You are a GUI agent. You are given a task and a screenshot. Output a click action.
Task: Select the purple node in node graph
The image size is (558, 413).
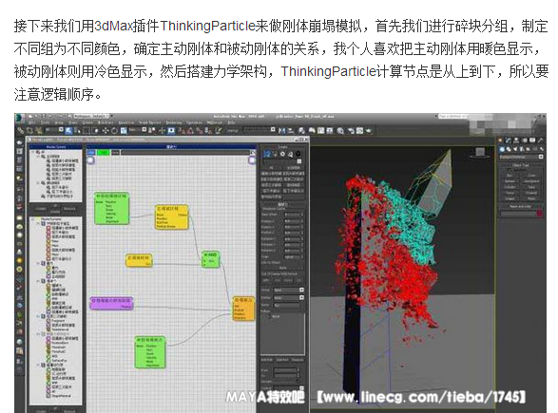point(111,303)
